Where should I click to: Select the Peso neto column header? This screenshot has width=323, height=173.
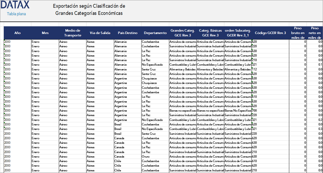click(315, 33)
